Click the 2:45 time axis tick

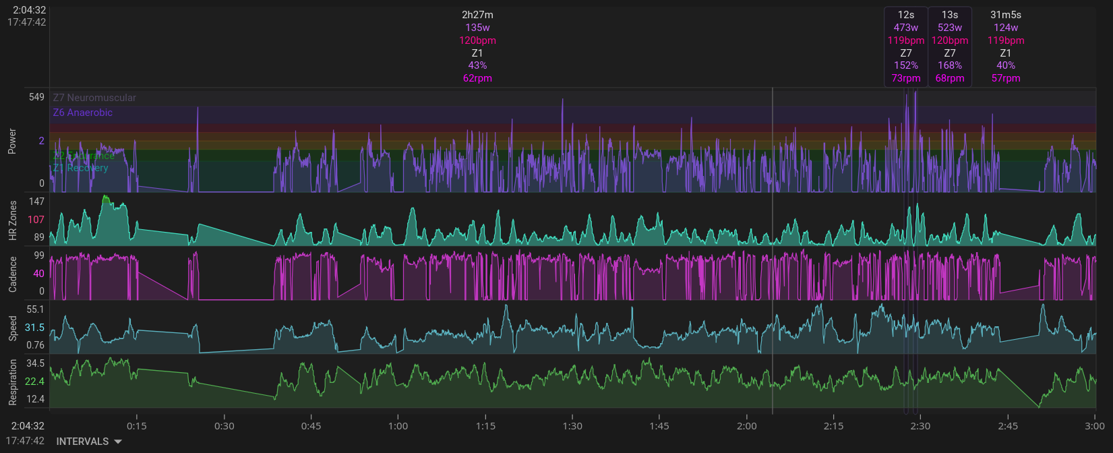pos(1008,426)
